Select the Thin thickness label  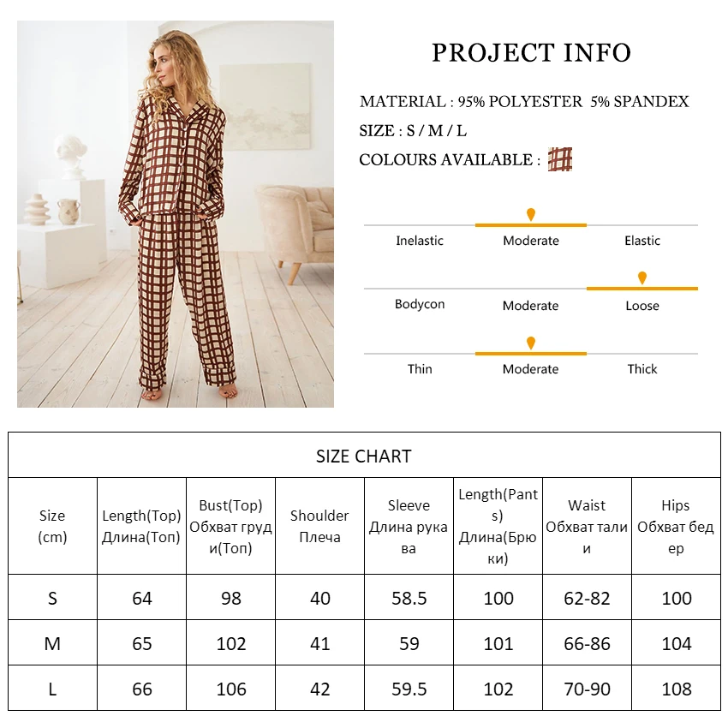420,369
